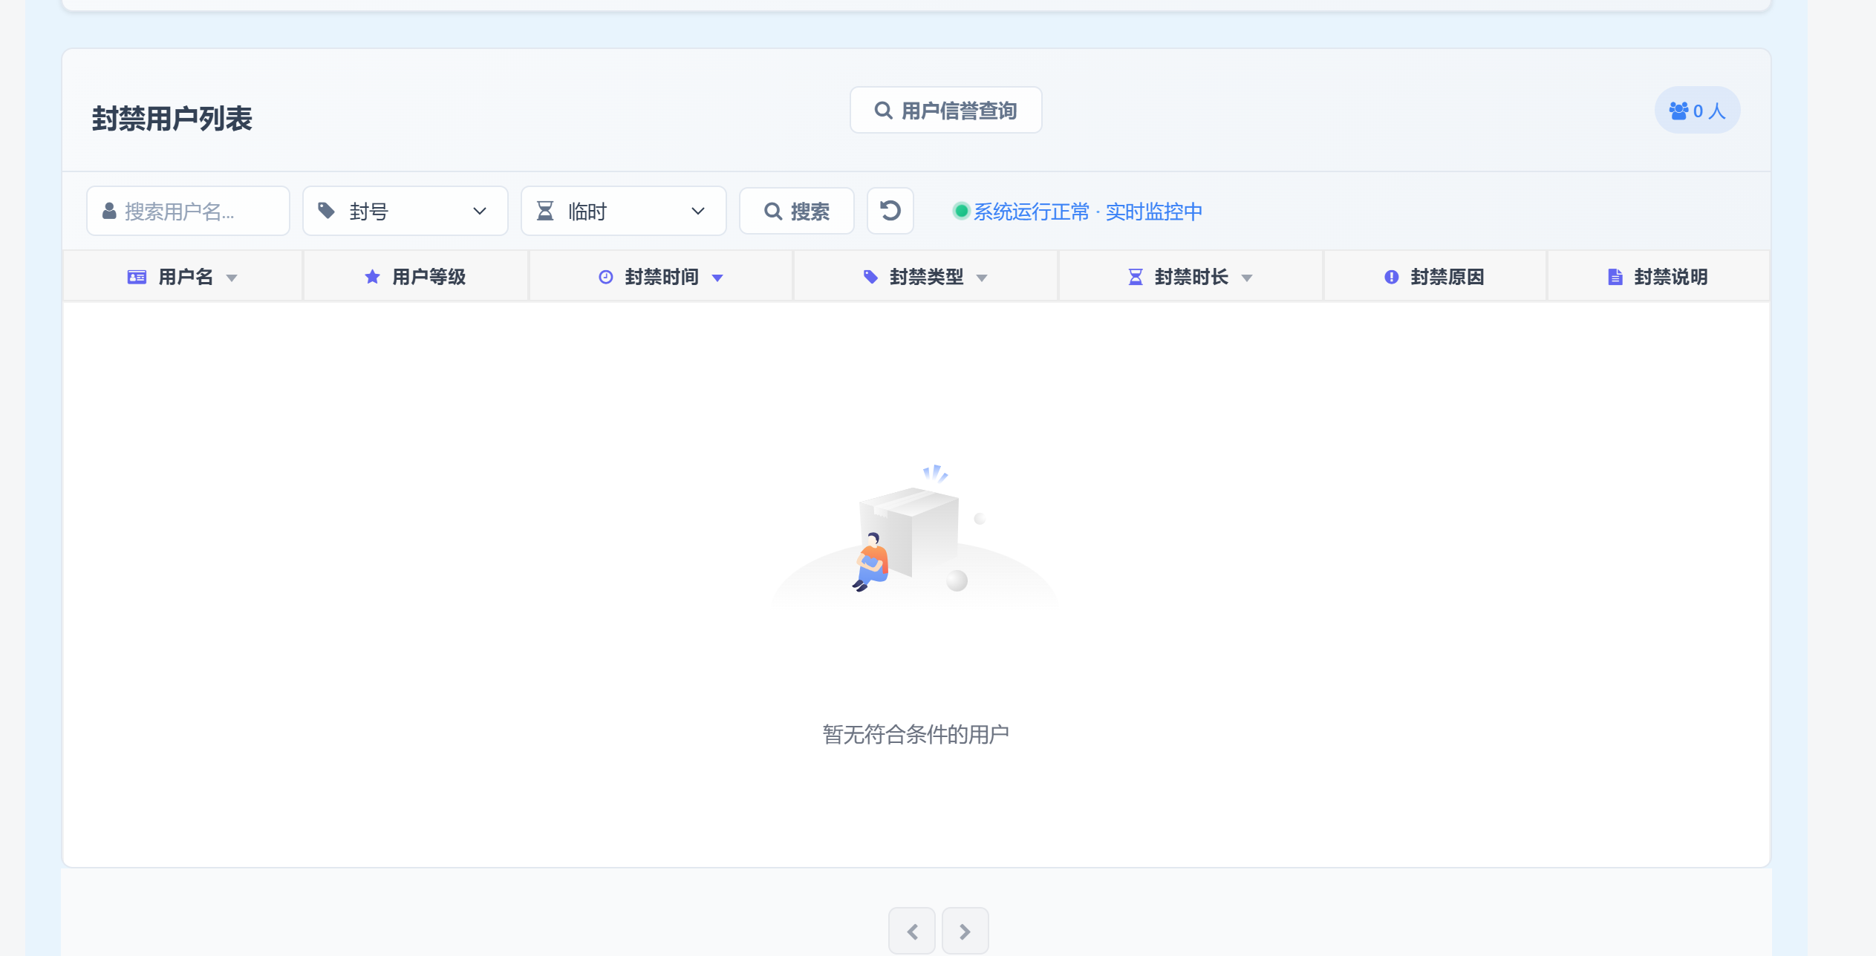
Task: Click the 封禁原因 column header
Action: (x=1435, y=277)
